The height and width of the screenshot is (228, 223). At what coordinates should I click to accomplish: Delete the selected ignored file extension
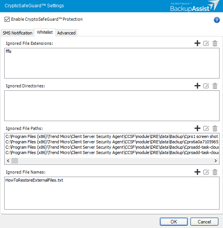point(215,43)
